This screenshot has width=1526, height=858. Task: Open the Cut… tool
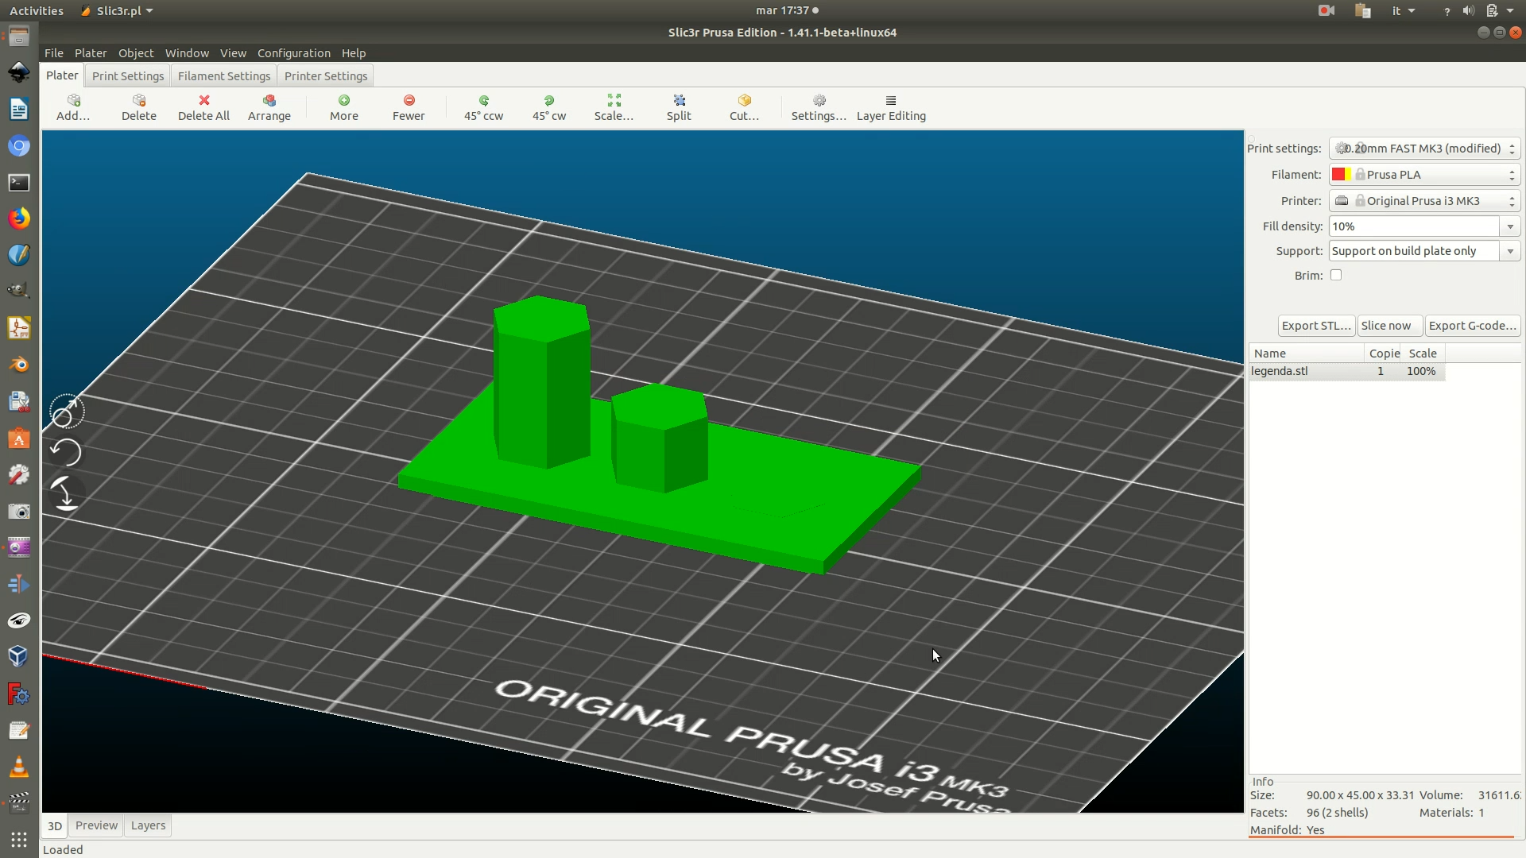pos(744,107)
